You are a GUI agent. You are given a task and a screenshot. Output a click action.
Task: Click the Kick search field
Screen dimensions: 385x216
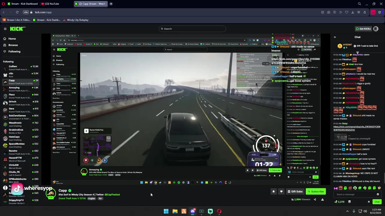tap(192, 29)
